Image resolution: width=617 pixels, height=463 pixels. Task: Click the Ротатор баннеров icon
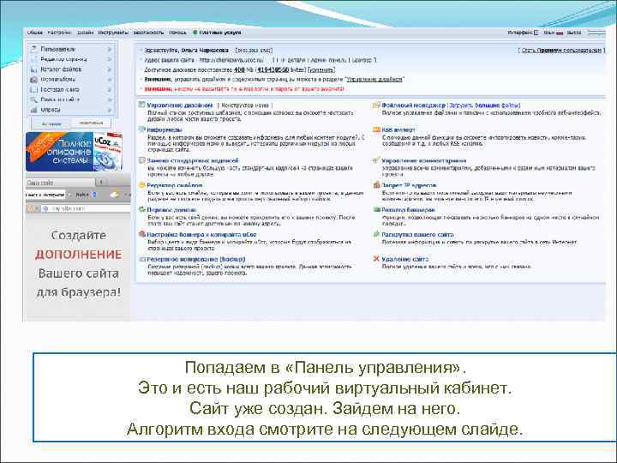376,210
